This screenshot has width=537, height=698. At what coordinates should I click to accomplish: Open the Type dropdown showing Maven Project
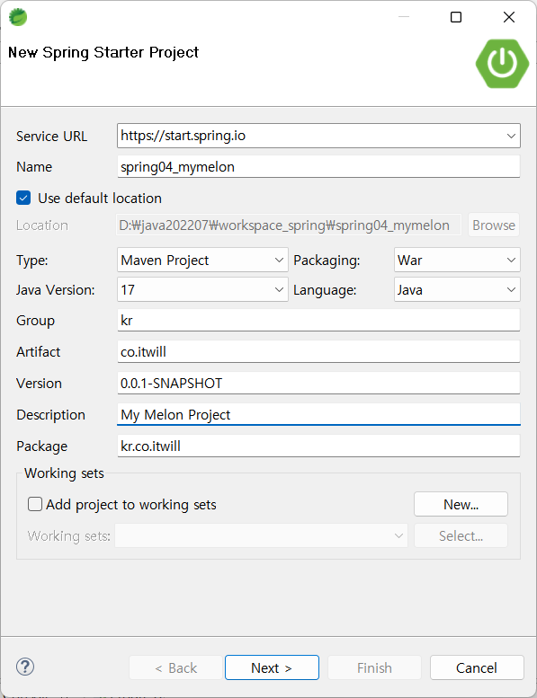click(x=202, y=260)
